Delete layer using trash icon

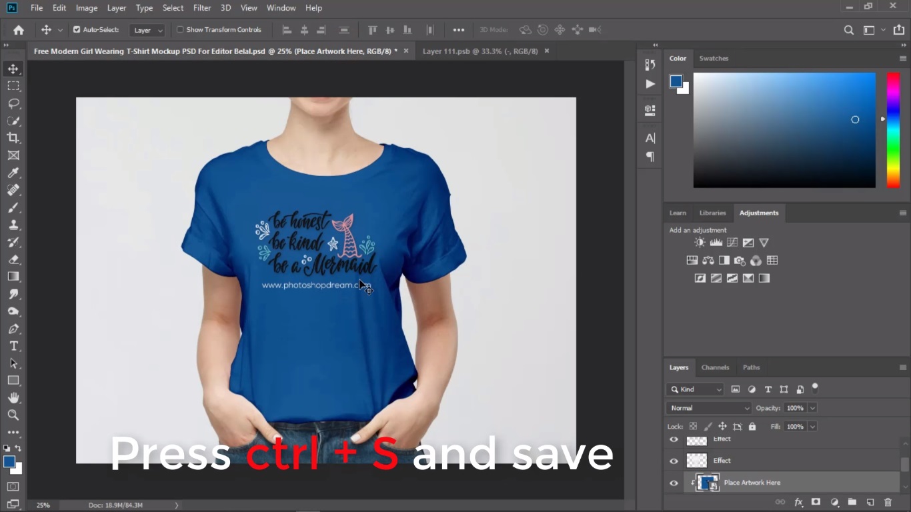pos(888,502)
